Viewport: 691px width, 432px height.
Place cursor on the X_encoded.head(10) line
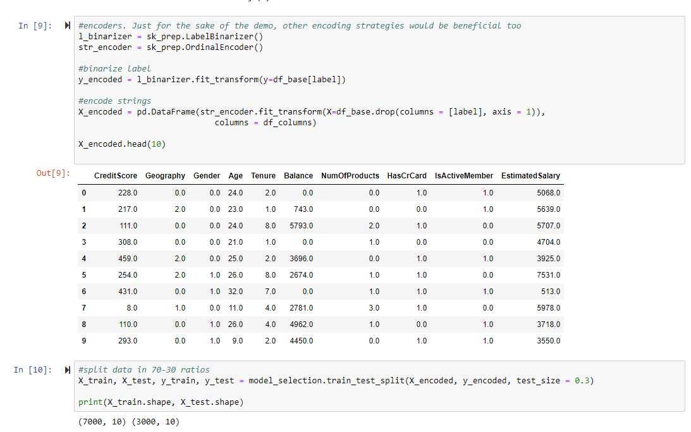point(121,144)
